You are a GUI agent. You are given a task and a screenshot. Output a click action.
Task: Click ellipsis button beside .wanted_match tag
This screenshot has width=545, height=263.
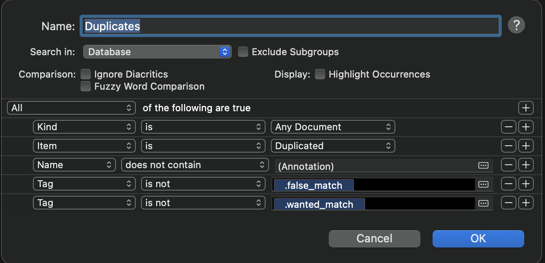click(483, 204)
